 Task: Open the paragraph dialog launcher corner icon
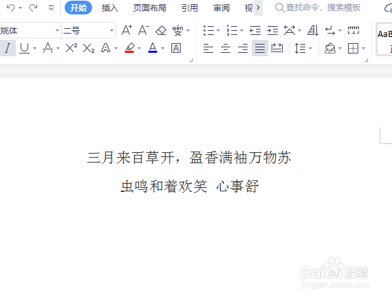[x=367, y=60]
